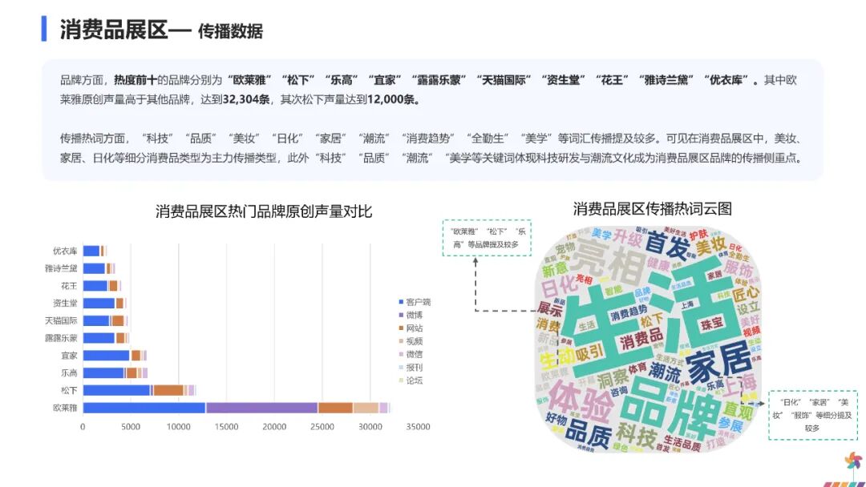
Task: Click the 25000 x-axis tick label
Action: coord(322,426)
